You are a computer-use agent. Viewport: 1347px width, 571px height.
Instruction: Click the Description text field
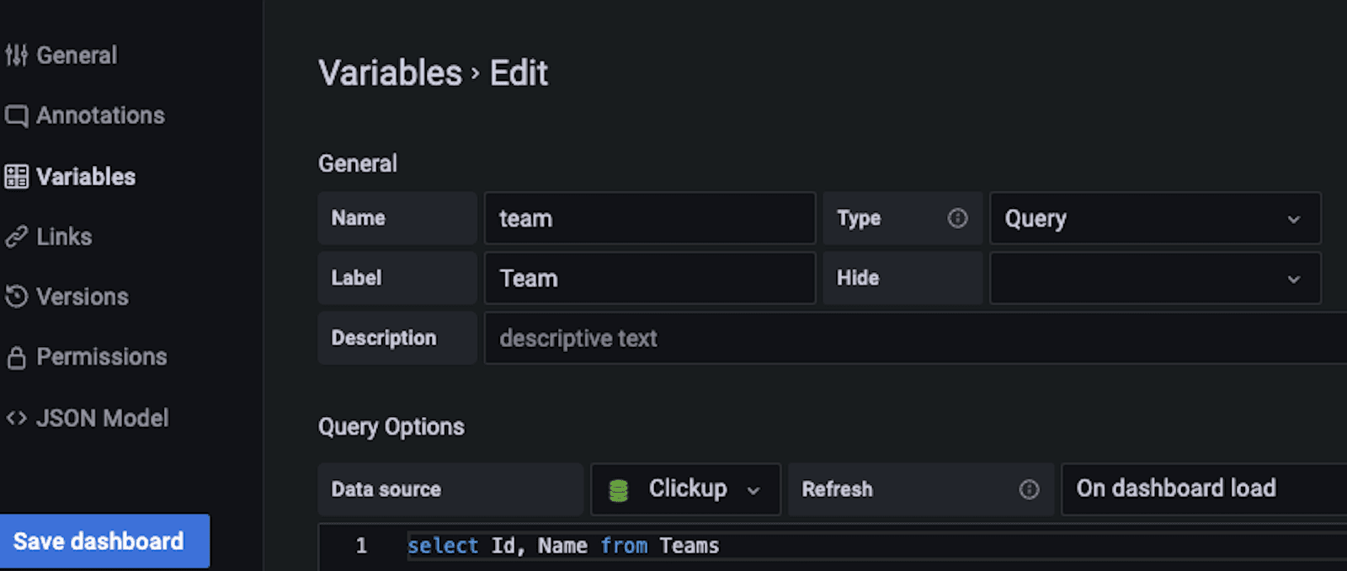(x=913, y=339)
